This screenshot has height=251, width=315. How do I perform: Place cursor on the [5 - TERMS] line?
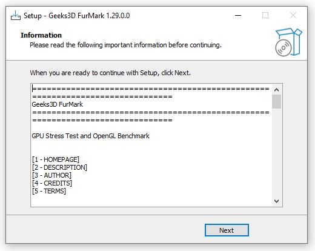49,191
